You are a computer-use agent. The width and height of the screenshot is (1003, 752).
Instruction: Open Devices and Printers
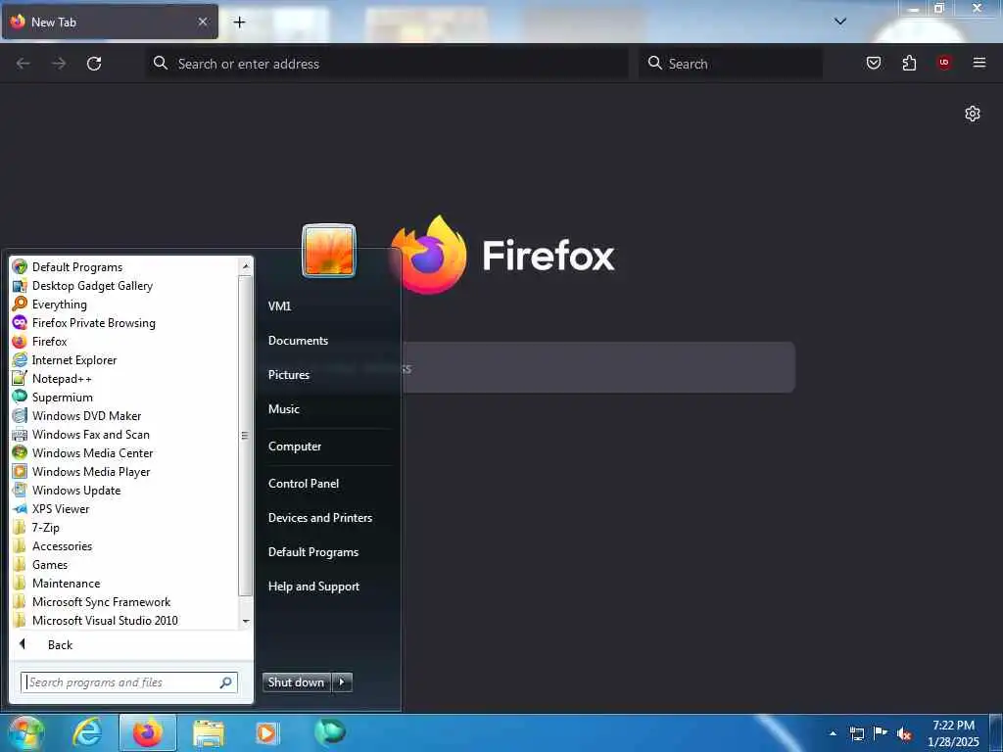point(320,518)
